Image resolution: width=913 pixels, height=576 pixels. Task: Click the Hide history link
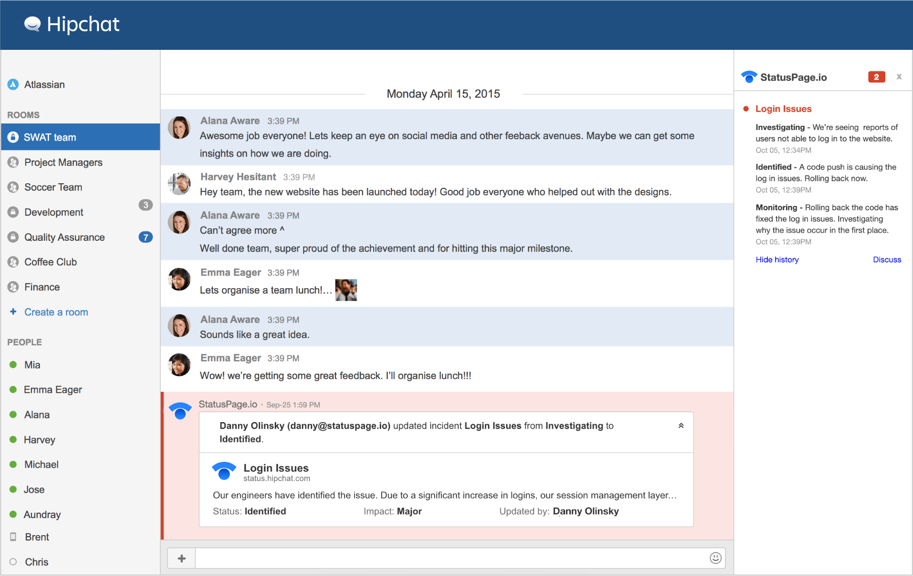tap(777, 259)
